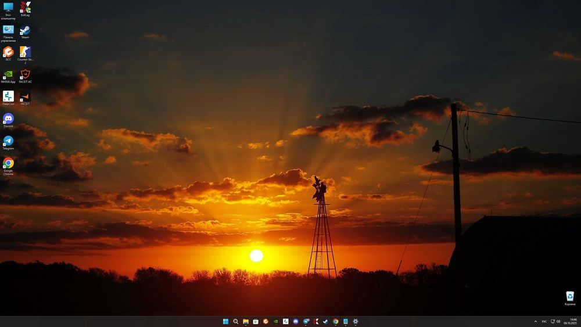Select the ExitLag desktop shortcut
The image size is (581, 327).
click(x=25, y=9)
